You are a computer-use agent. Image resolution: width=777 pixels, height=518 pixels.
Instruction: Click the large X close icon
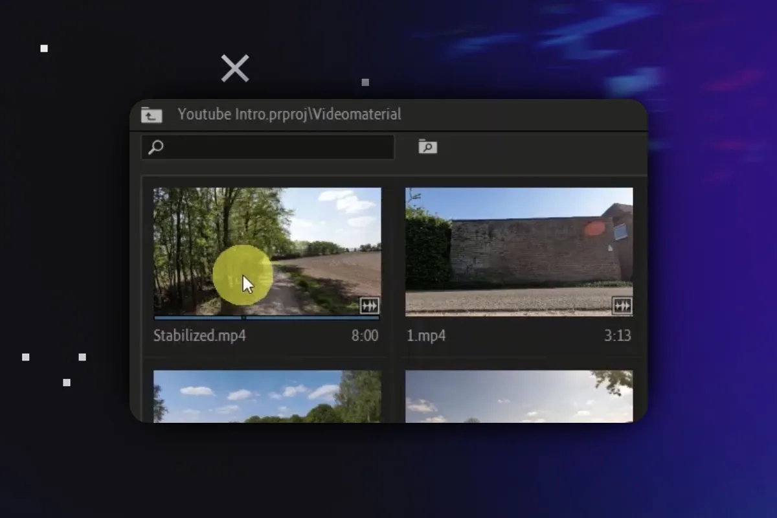pos(235,68)
